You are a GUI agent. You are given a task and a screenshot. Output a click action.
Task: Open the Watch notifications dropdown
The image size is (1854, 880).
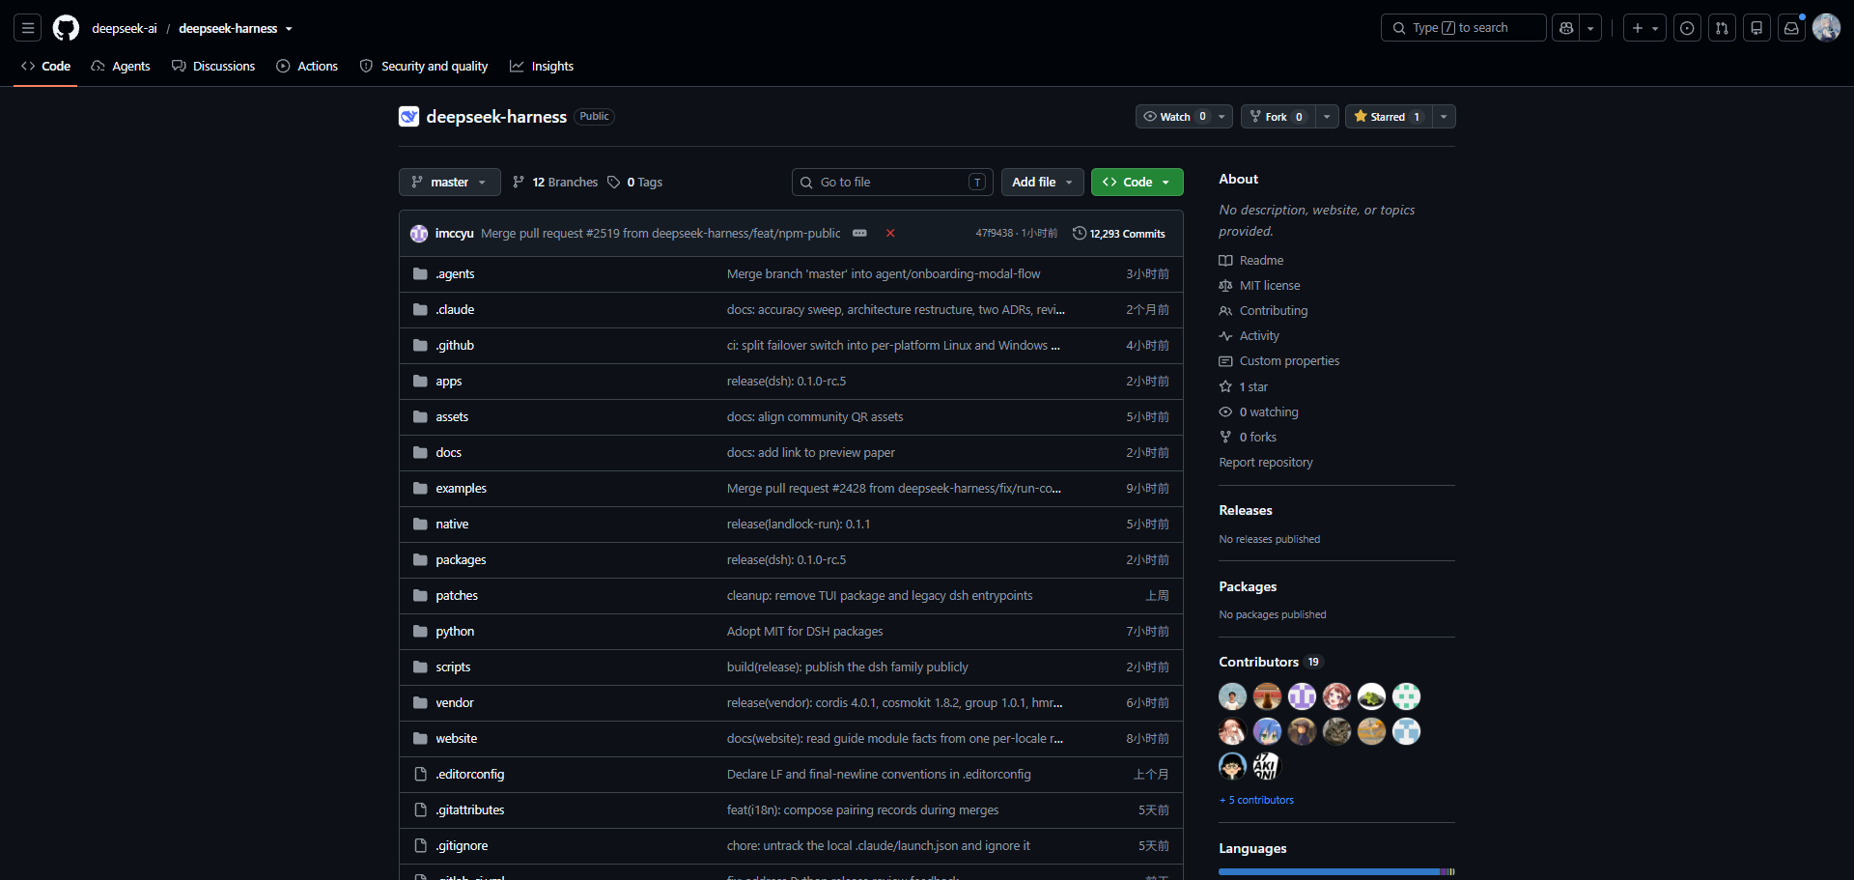click(x=1184, y=117)
